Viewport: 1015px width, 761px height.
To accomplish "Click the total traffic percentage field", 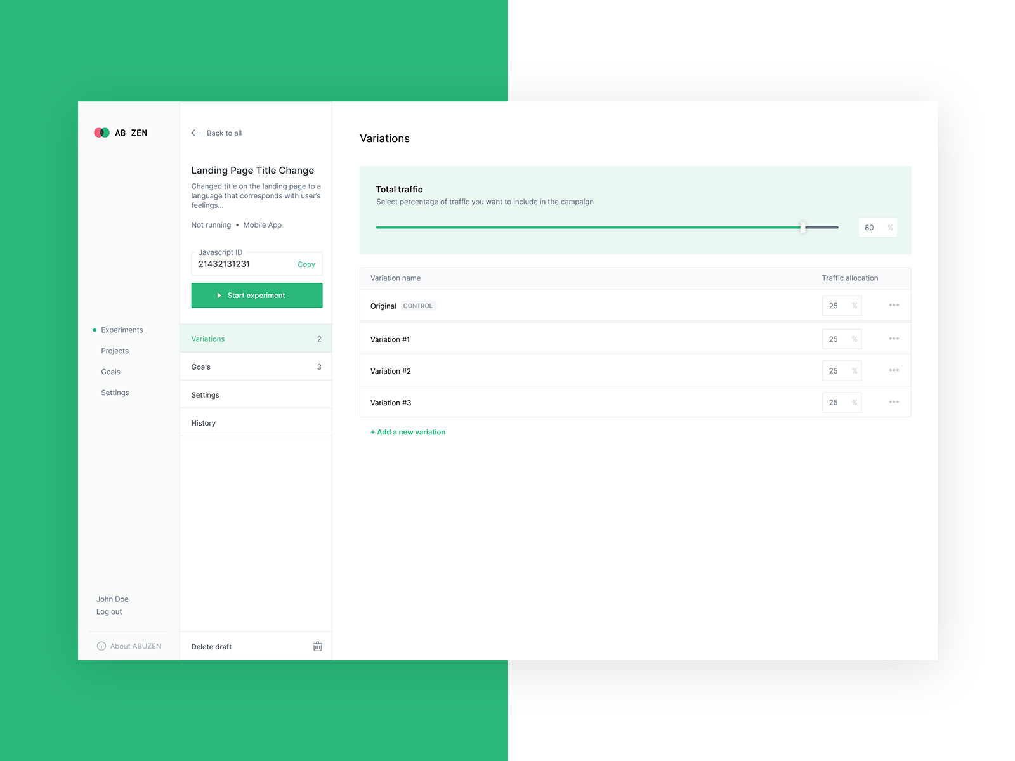I will tap(872, 228).
